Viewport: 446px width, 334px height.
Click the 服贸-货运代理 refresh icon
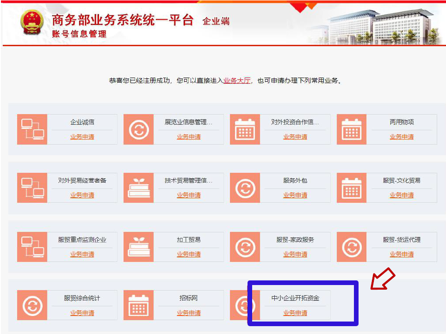pyautogui.click(x=352, y=247)
